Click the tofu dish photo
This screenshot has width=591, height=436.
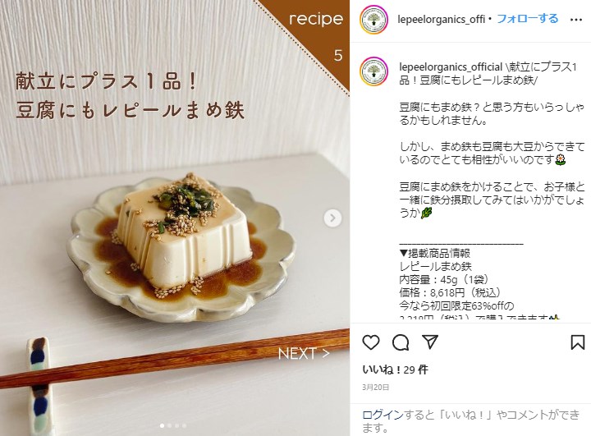click(175, 218)
